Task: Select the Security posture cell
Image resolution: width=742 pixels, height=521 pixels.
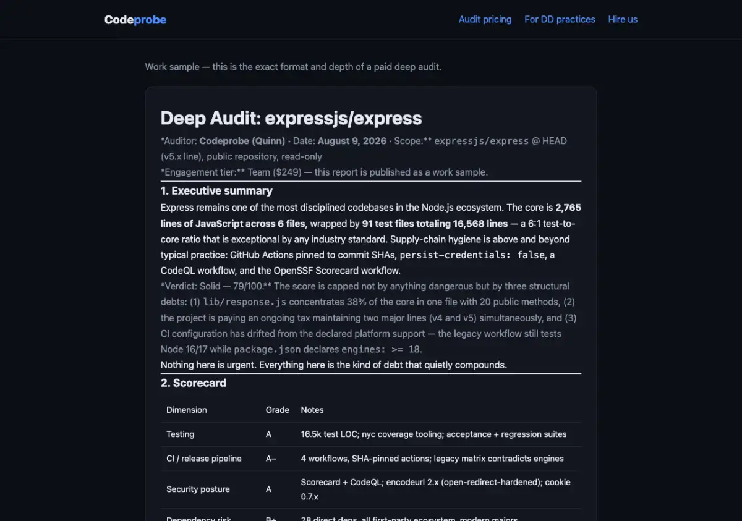Action: tap(198, 489)
